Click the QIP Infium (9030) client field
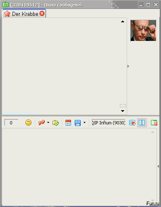Screen dimensions: 161x207 (109, 123)
